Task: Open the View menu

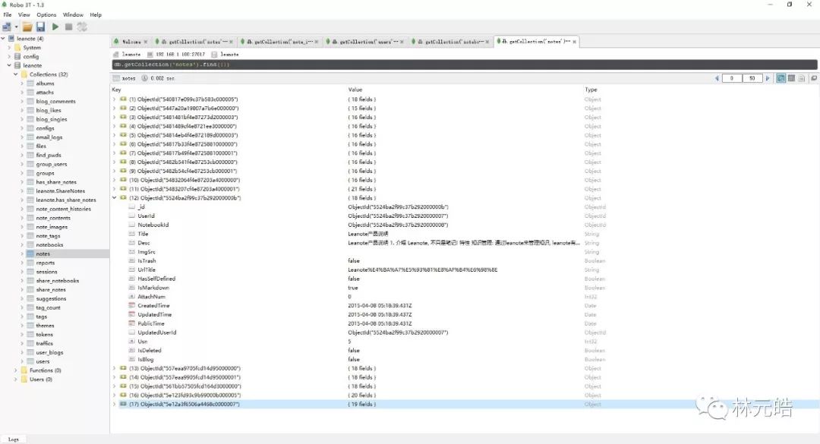Action: click(24, 14)
